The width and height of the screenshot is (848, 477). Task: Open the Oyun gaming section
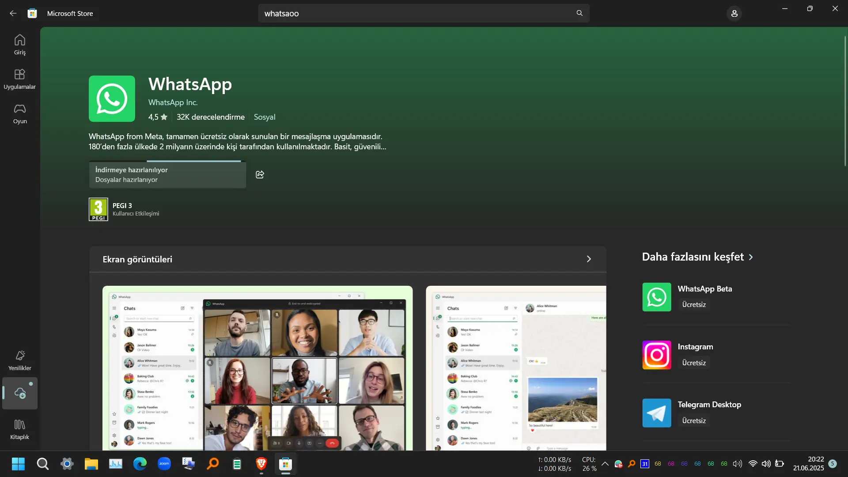[x=20, y=114]
